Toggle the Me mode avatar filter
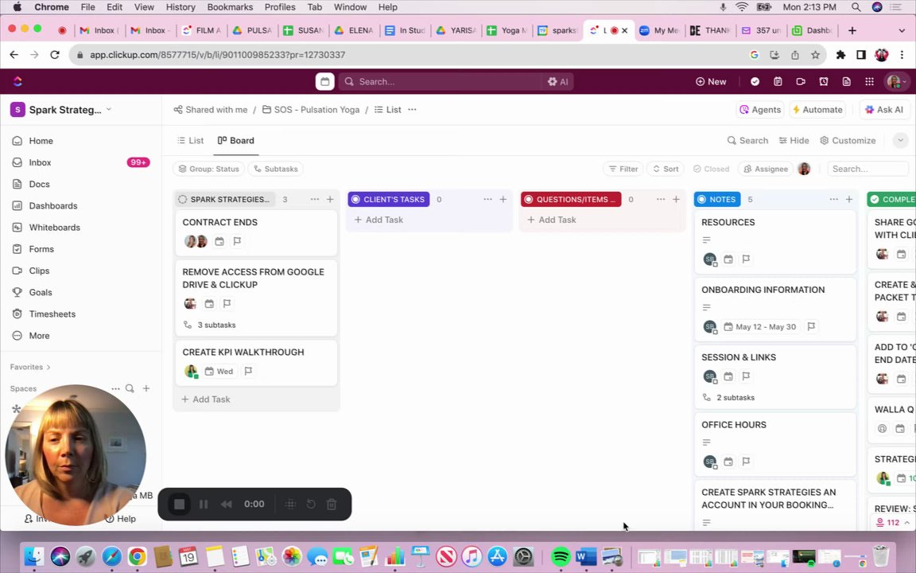This screenshot has width=916, height=573. (805, 169)
